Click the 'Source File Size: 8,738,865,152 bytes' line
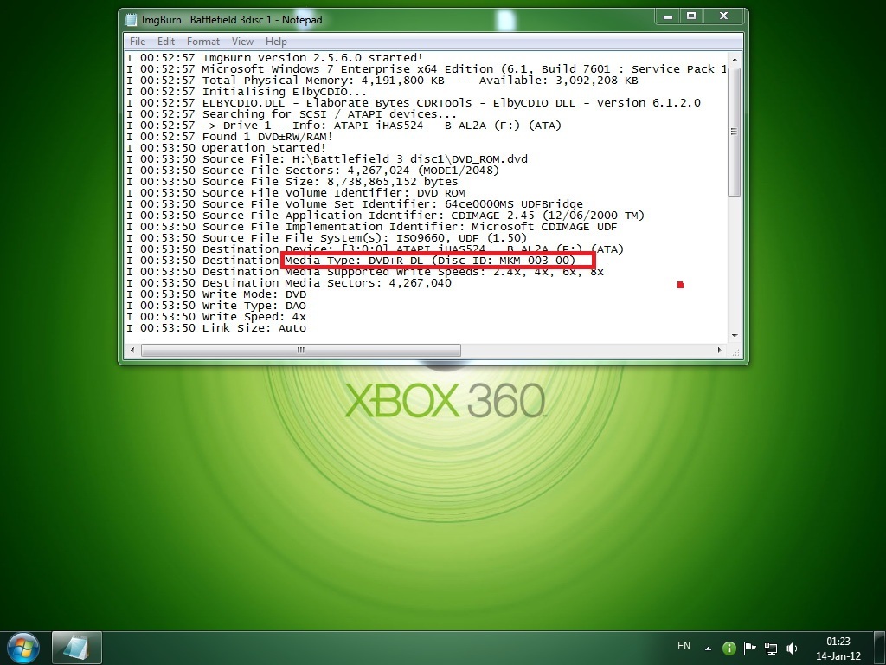 (x=292, y=182)
